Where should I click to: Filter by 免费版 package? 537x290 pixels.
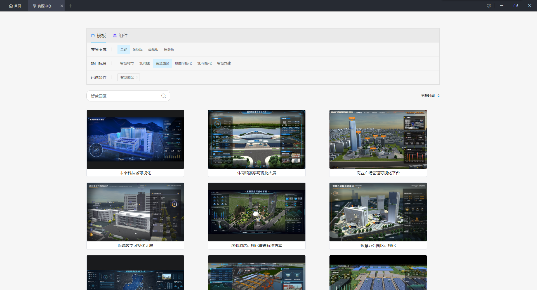(x=169, y=49)
